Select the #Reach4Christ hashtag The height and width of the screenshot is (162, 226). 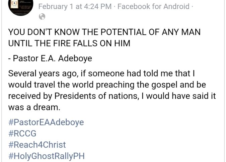[x=37, y=145]
